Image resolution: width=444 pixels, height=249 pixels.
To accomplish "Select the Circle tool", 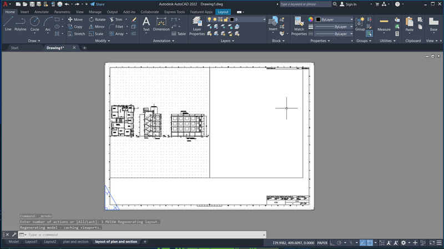I will 34,24.
